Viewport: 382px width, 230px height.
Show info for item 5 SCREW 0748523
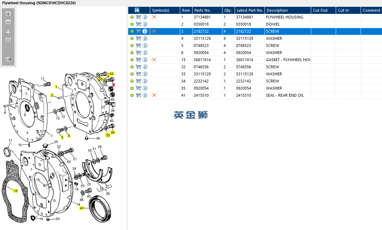coord(145,46)
